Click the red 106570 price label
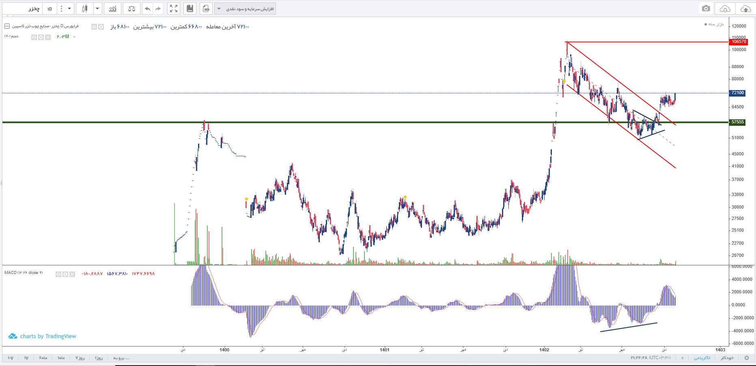Screen dimensions: 756x366 (738, 42)
